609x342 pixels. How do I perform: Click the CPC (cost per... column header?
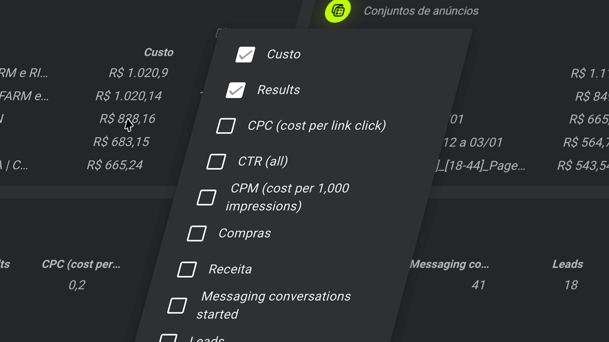coord(81,264)
